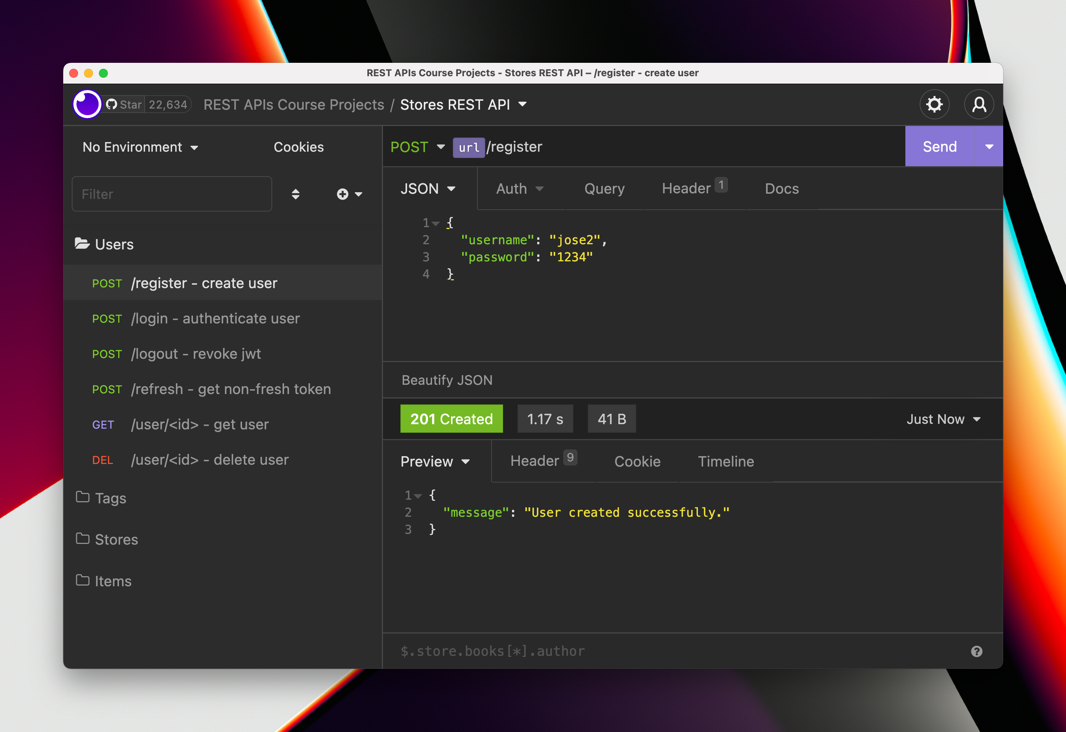Open the Auth type dropdown
The height and width of the screenshot is (732, 1066).
520,188
